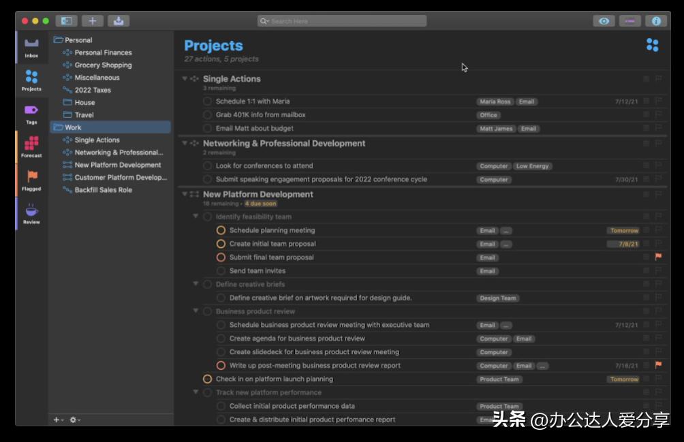Complete Submit final team proposal
684x442 pixels.
click(x=221, y=257)
